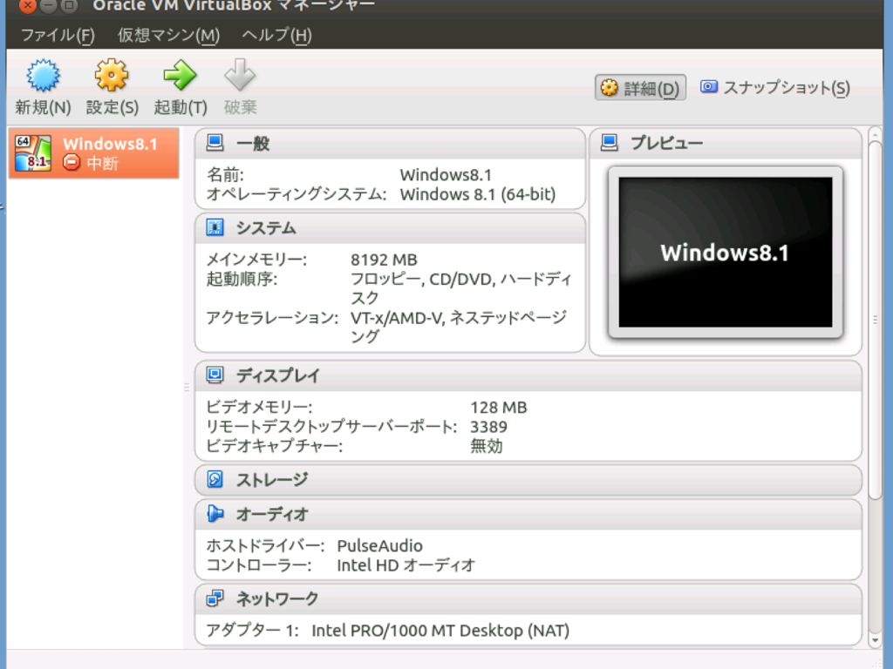
Task: Click the Intel HD オーディオ controller value
Action: pyautogui.click(x=406, y=565)
